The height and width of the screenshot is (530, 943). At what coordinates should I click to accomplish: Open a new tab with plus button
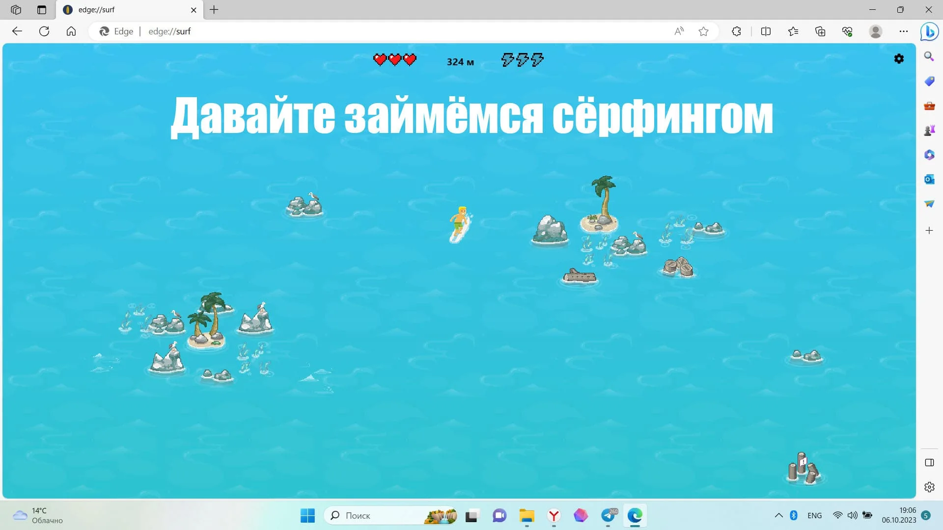click(x=214, y=10)
